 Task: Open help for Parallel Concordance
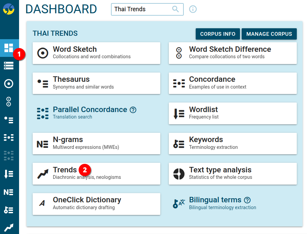(133, 110)
